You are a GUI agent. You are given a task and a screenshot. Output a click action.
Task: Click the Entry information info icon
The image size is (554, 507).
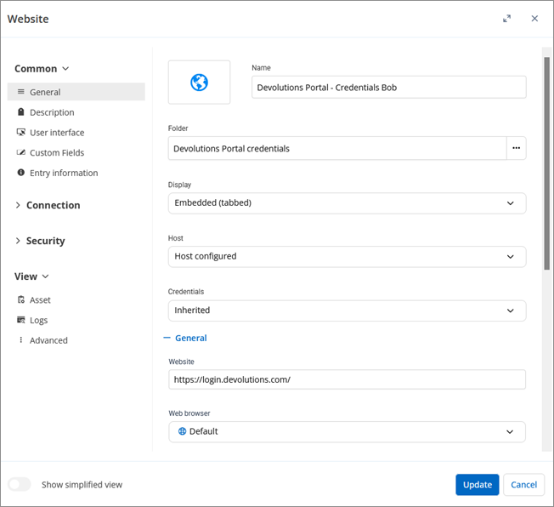click(x=21, y=173)
